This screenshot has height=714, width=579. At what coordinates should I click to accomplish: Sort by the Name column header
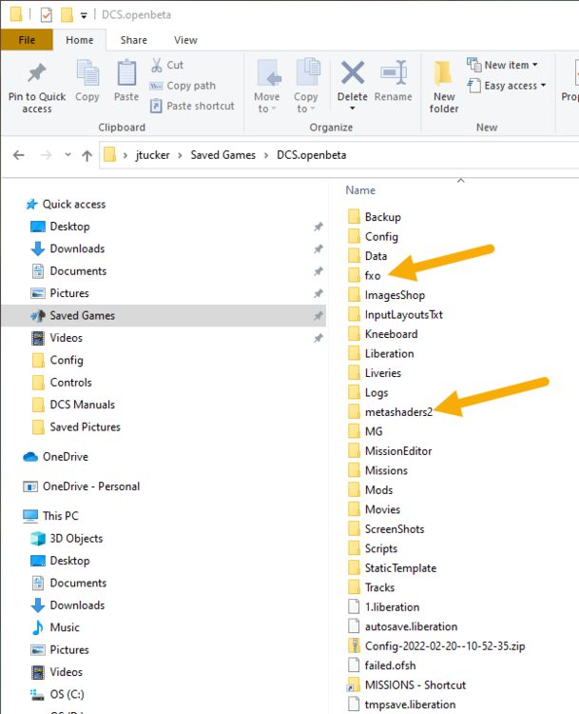click(360, 190)
